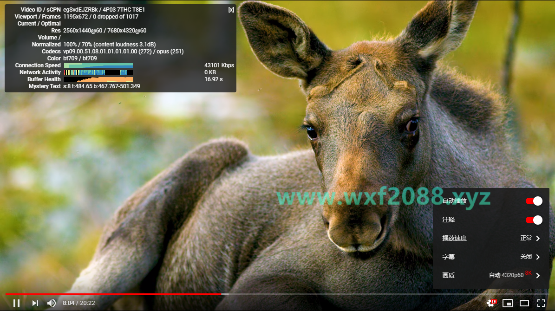Select the video ID text egSvdEJZRBk

[80, 10]
